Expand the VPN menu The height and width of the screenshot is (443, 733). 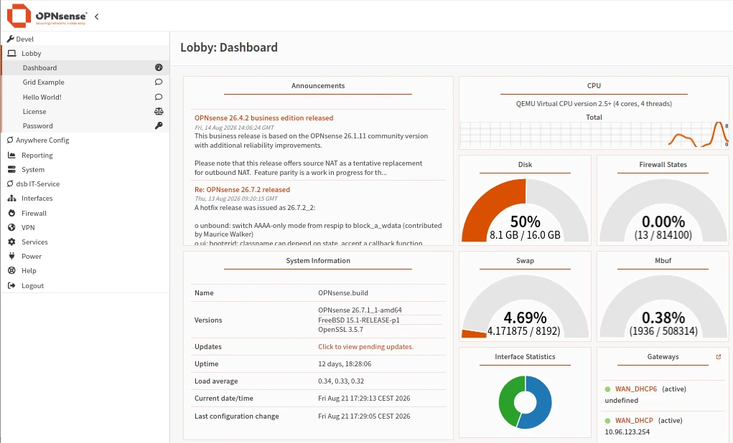click(85, 227)
